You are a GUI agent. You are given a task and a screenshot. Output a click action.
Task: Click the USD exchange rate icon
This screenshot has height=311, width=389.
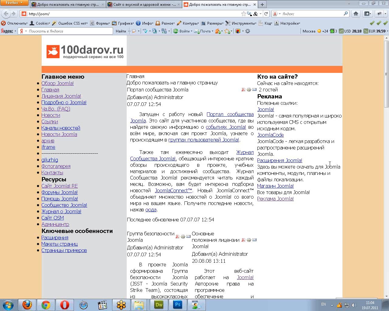point(341,31)
